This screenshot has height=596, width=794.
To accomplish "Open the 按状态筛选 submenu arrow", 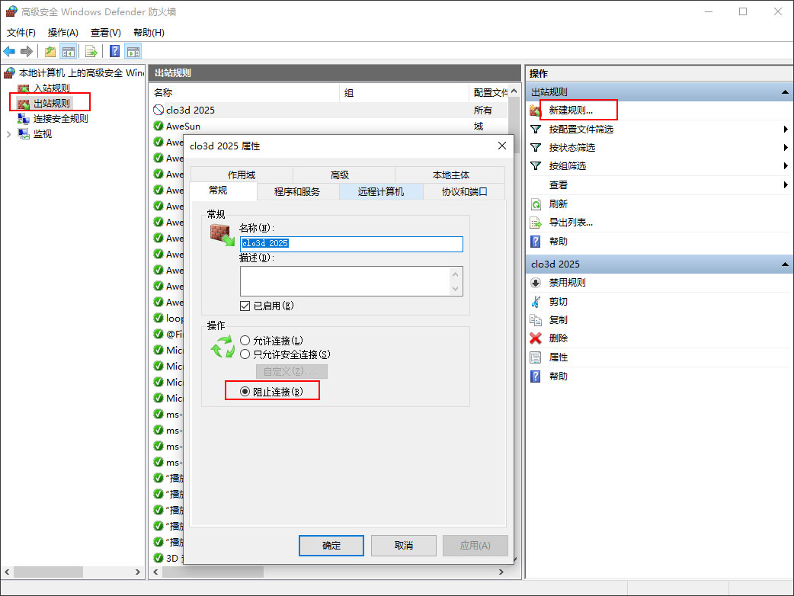I will [x=786, y=148].
